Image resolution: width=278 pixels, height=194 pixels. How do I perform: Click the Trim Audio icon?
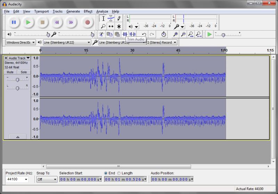tap(125, 34)
